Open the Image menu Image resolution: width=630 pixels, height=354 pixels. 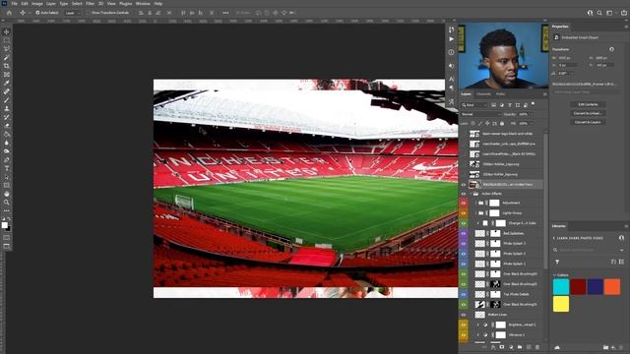37,4
